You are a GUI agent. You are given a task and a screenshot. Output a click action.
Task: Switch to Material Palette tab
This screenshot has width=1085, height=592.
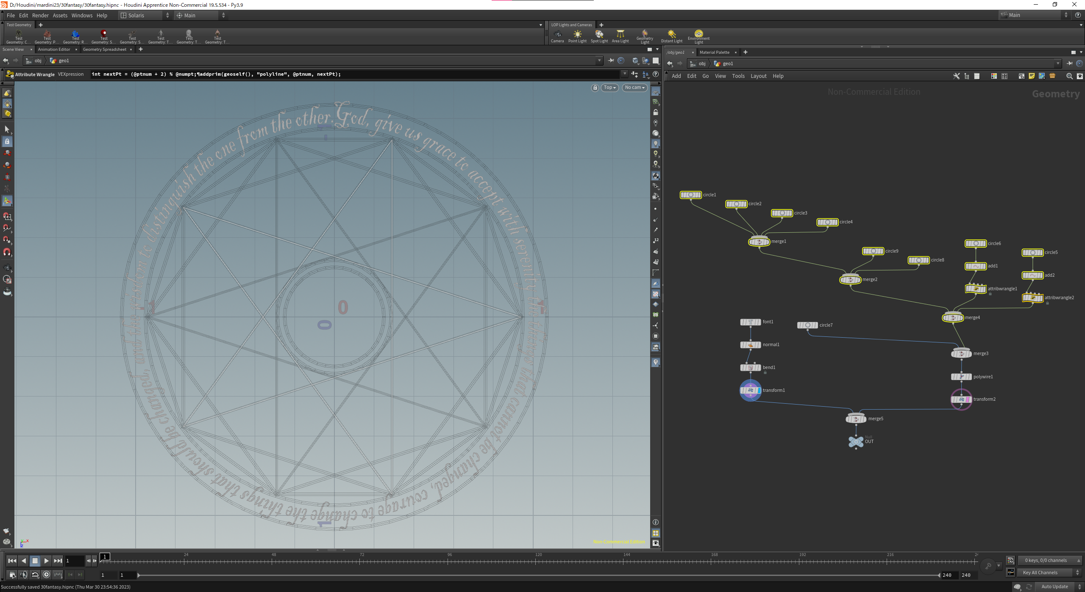(715, 52)
